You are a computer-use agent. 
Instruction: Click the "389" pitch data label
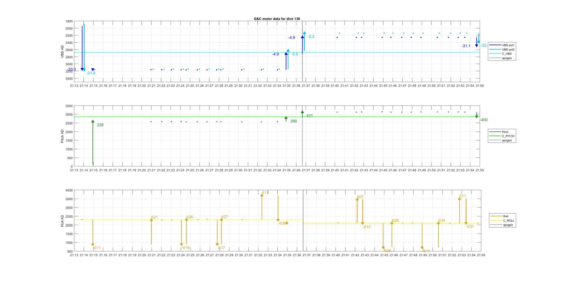[x=294, y=121]
